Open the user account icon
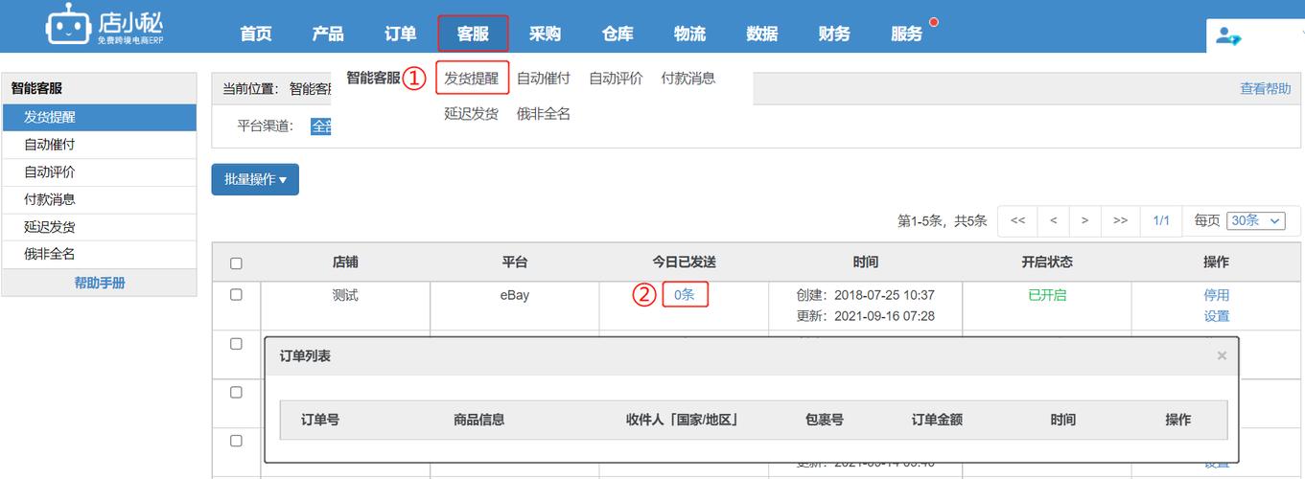This screenshot has width=1305, height=479. pos(1227,35)
